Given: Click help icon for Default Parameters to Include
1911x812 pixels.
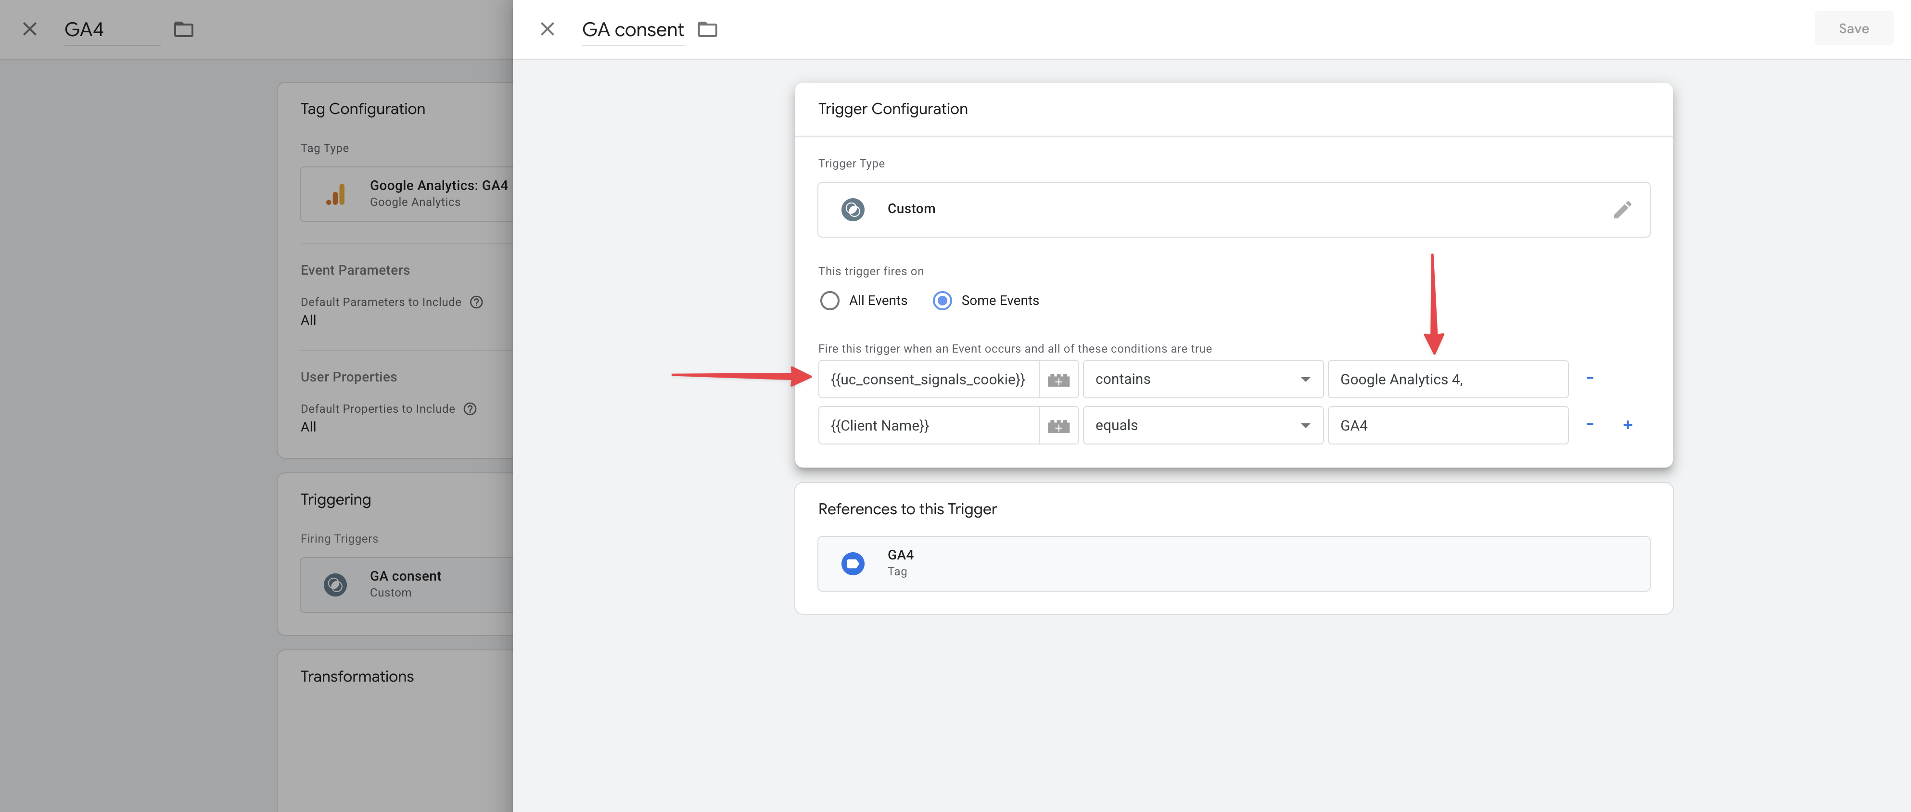Looking at the screenshot, I should coord(477,302).
